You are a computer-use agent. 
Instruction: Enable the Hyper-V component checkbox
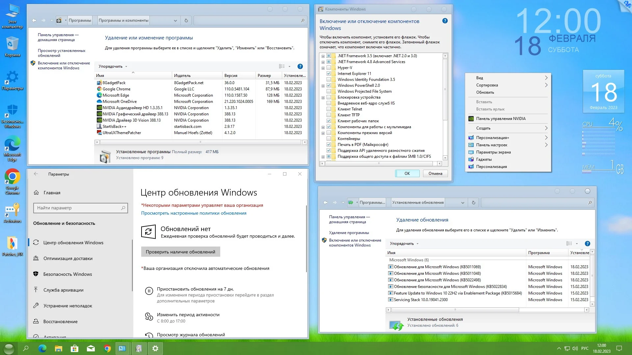tap(329, 68)
